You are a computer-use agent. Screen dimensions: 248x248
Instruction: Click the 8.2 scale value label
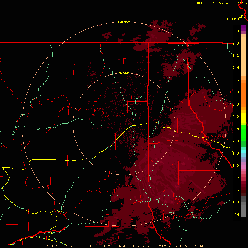coord(236,55)
